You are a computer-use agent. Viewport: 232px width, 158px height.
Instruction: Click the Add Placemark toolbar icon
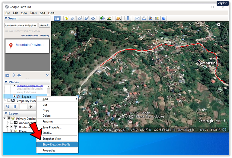(67, 18)
